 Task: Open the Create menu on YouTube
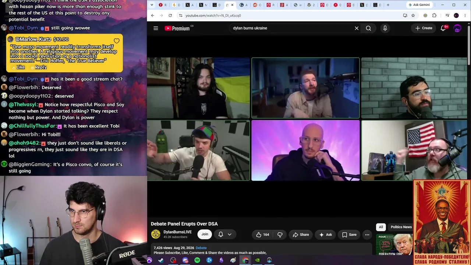click(x=424, y=28)
